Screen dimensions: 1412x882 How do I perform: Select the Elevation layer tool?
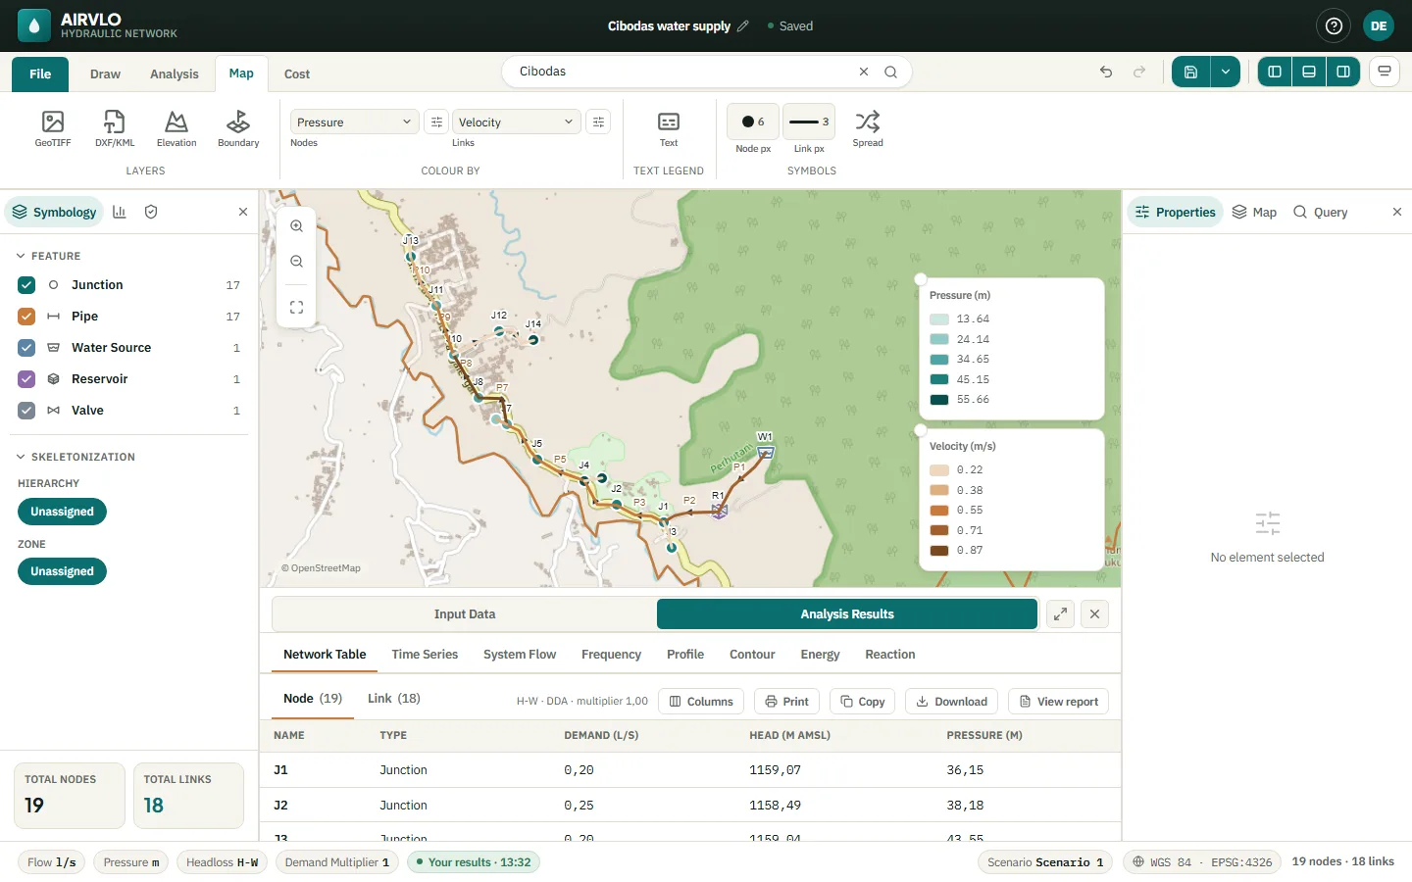click(x=176, y=128)
